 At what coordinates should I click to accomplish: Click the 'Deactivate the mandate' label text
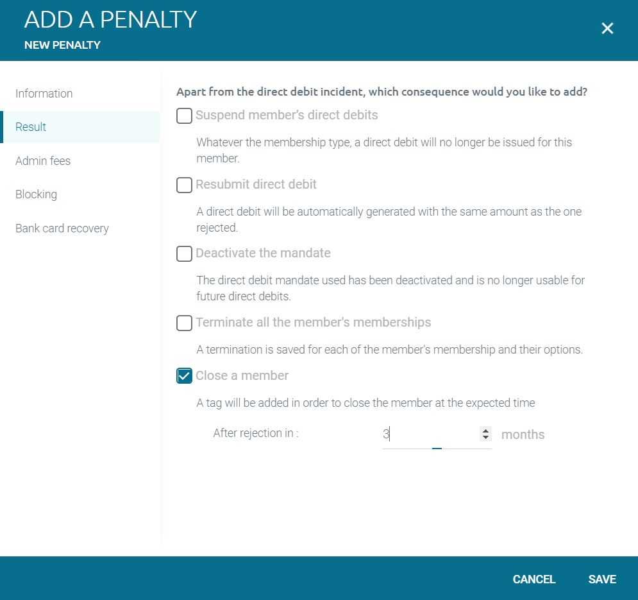coord(263,253)
